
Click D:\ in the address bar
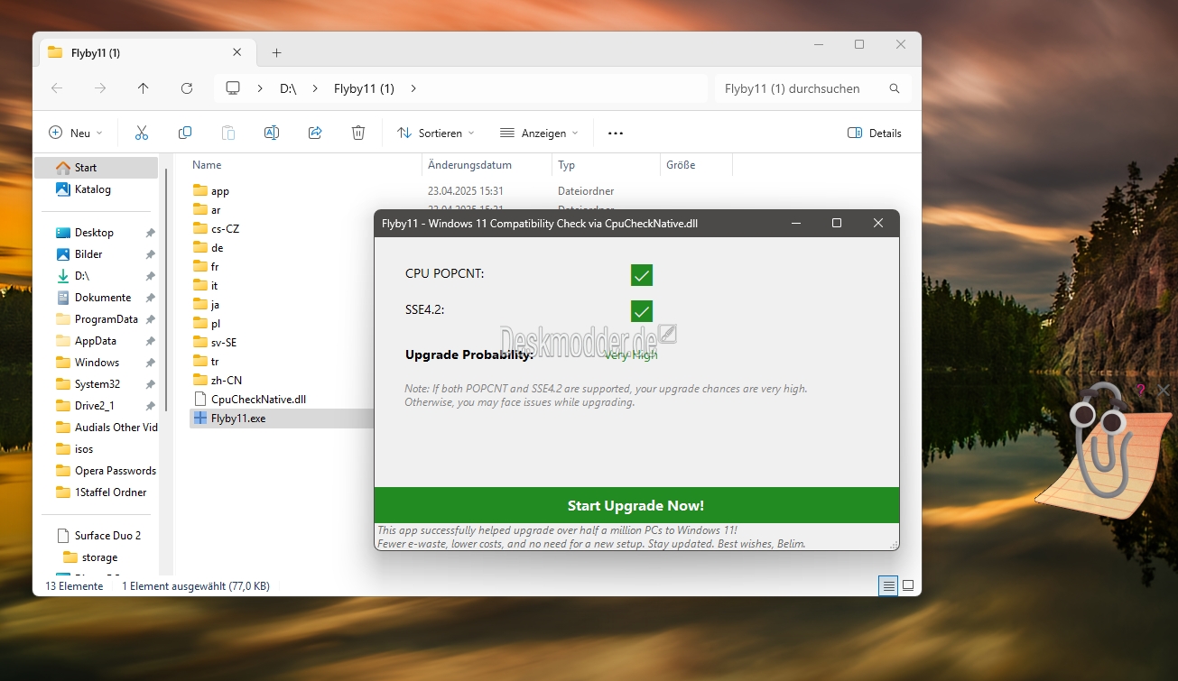pyautogui.click(x=288, y=88)
